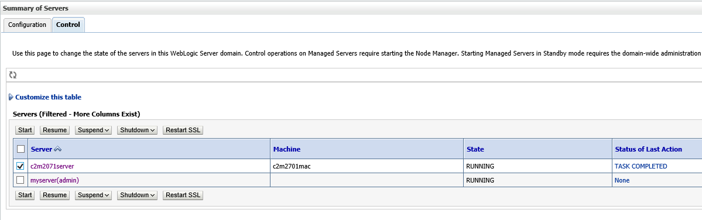Open the top Suspend dropdown
Viewport: 702px width, 220px height.
(x=93, y=130)
